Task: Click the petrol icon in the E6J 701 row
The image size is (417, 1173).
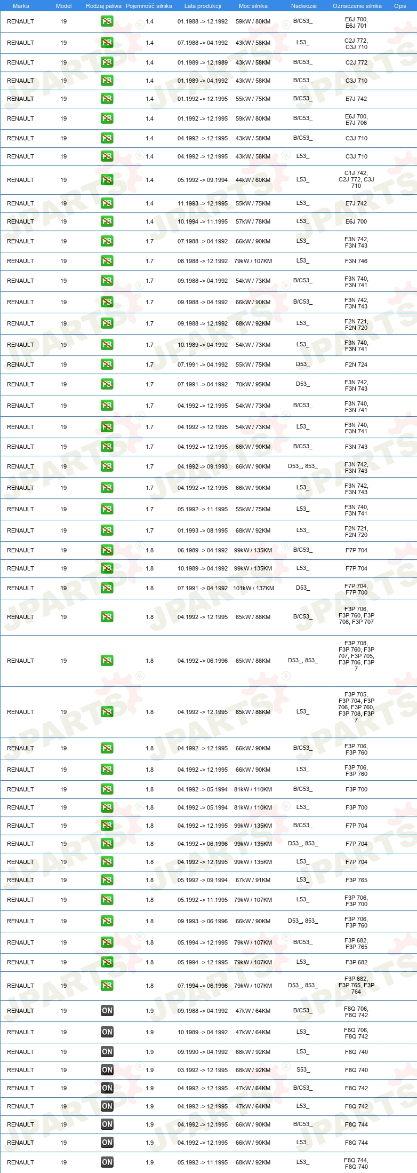Action: 107,22
